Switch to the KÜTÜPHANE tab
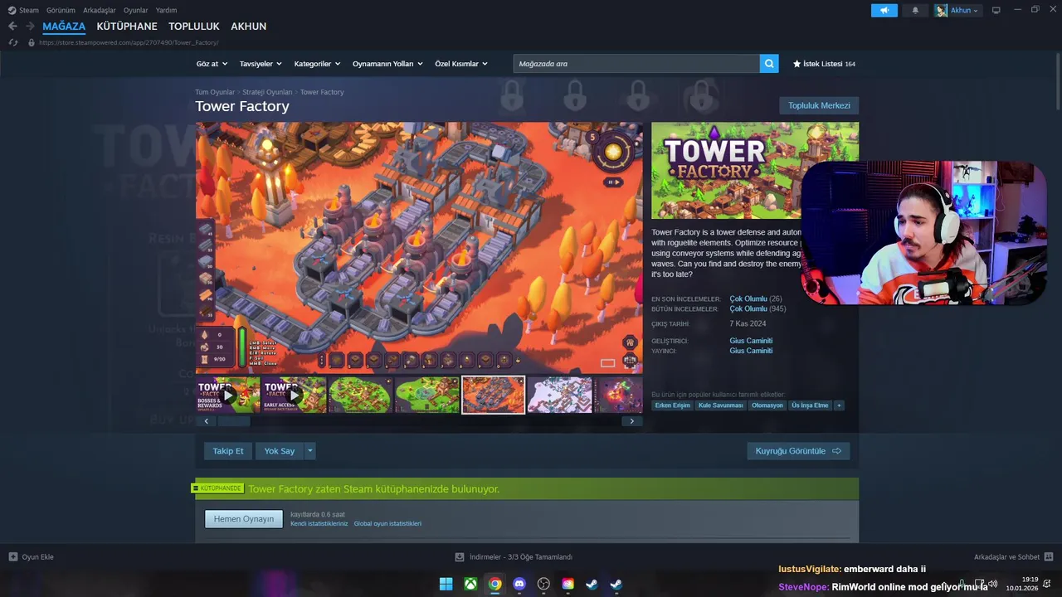 tap(127, 27)
